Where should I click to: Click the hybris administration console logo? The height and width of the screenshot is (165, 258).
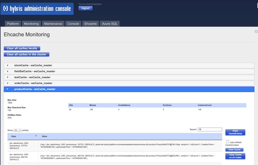pyautogui.click(x=37, y=9)
